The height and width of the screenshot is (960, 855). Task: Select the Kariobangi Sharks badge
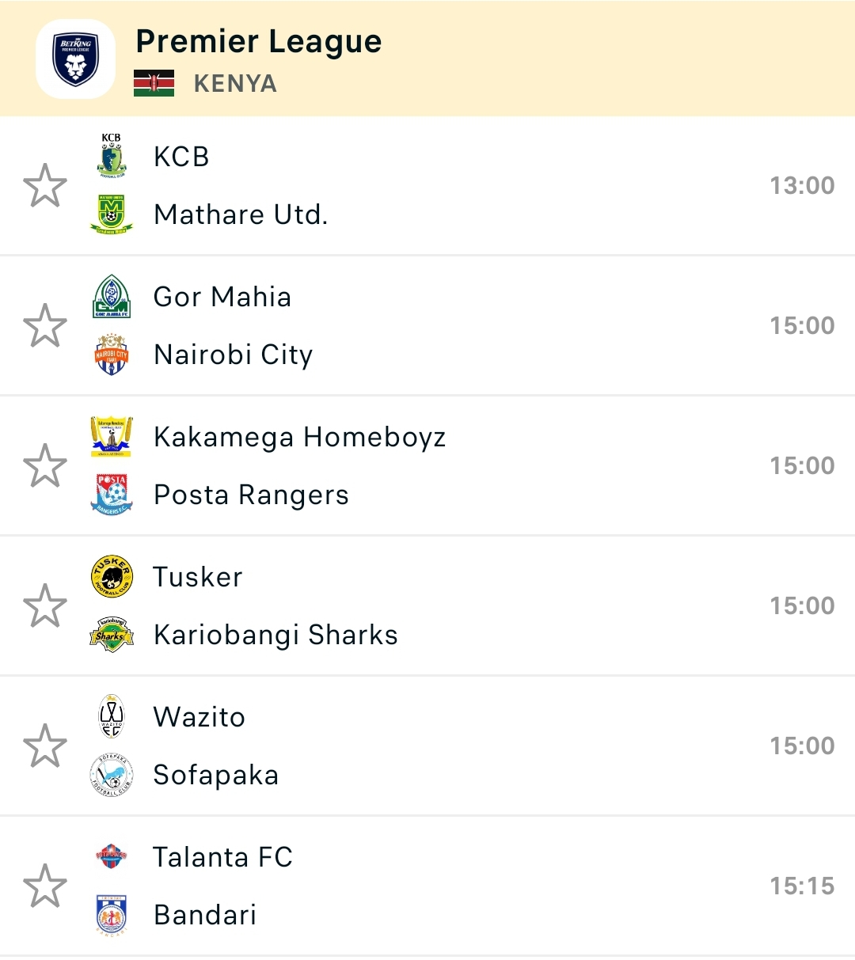(x=112, y=635)
